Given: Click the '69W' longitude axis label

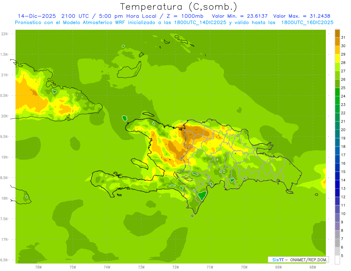Looking at the screenshot, I should pyautogui.click(x=278, y=267).
